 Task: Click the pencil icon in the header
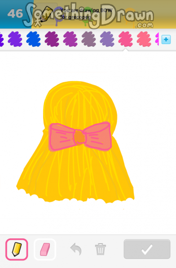tap(46, 14)
